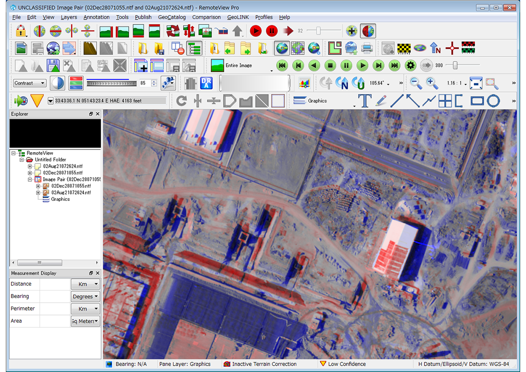Toggle the lock icon on the toolbar
This screenshot has height=372, width=526.
coord(21,31)
